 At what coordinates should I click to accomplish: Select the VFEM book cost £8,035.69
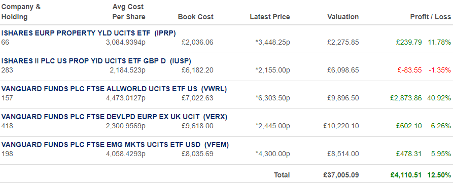[197, 154]
